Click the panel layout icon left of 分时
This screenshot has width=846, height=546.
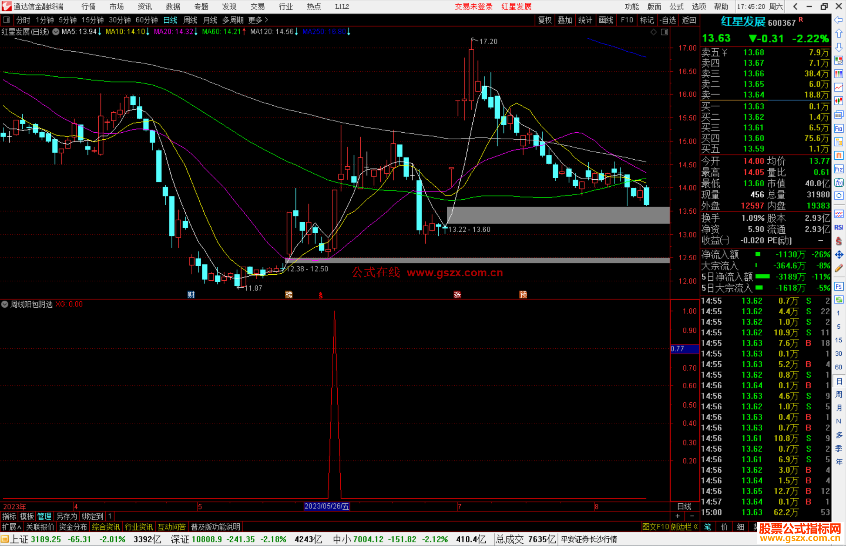click(6, 20)
